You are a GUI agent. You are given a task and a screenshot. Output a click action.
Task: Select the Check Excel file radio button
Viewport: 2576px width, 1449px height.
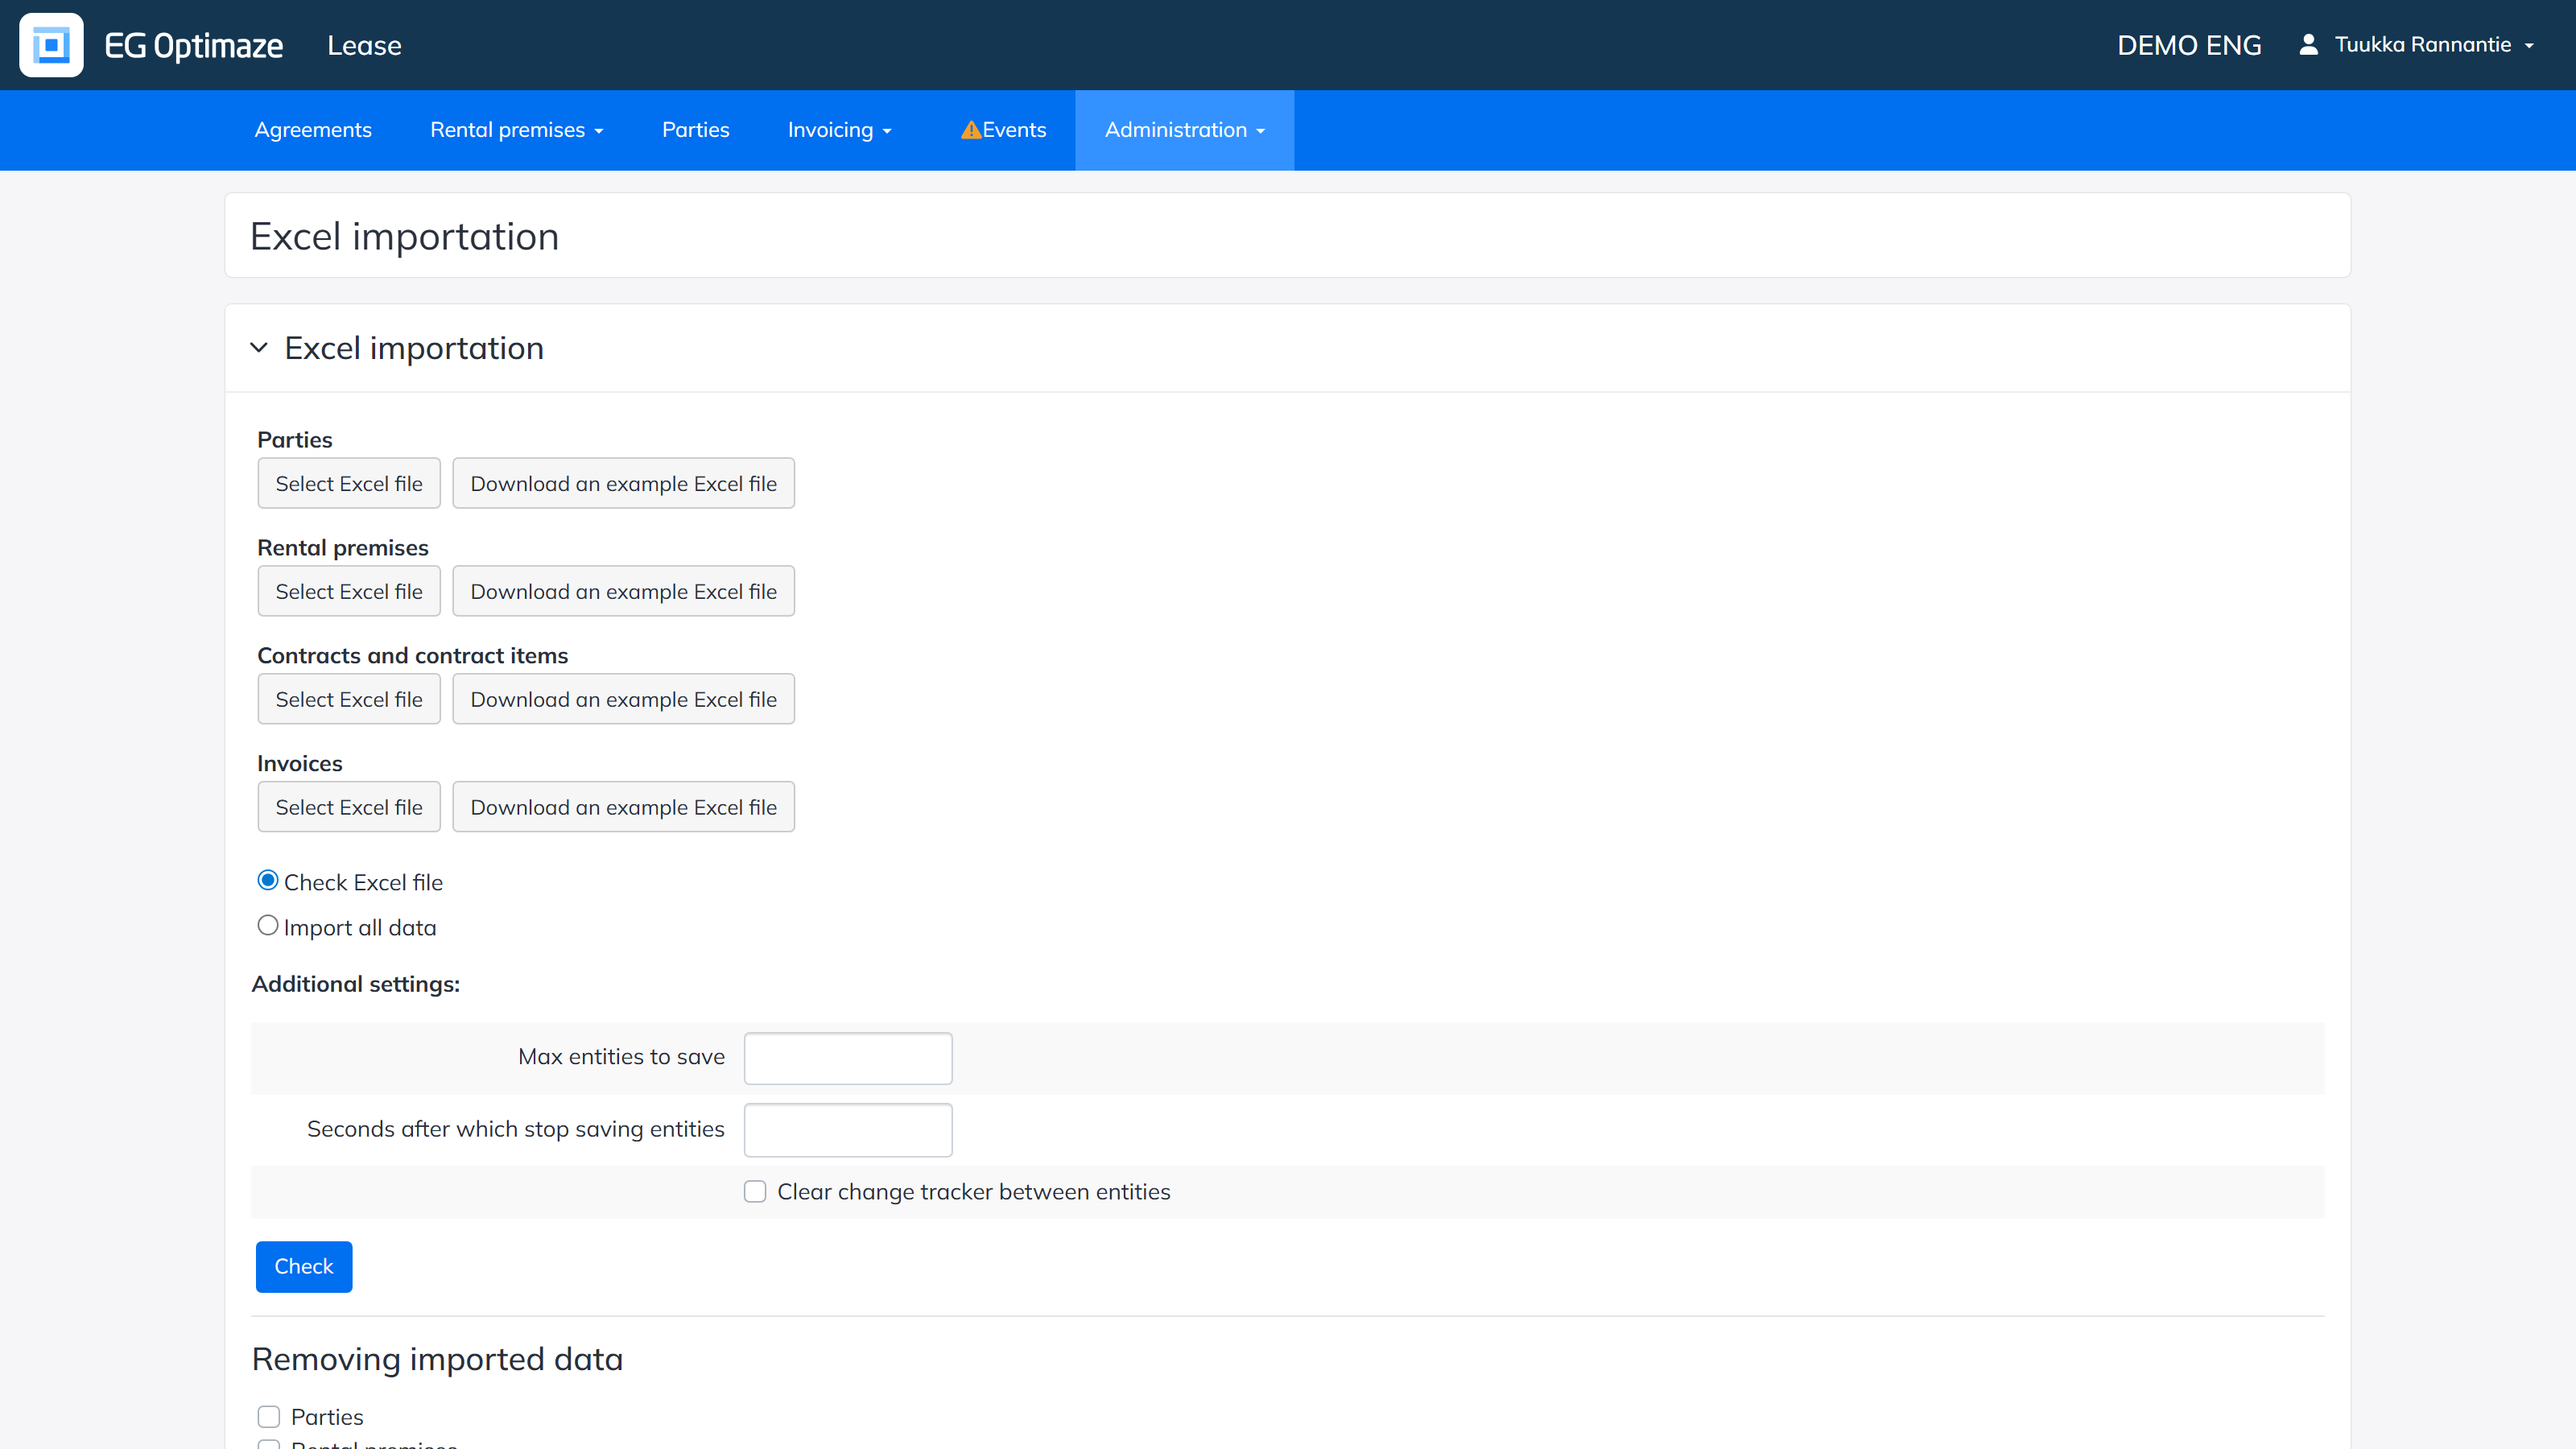click(268, 881)
